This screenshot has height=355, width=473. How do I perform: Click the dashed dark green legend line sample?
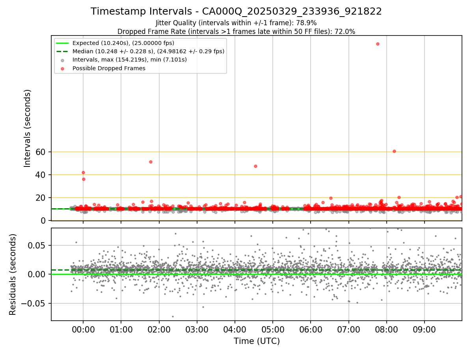[63, 51]
